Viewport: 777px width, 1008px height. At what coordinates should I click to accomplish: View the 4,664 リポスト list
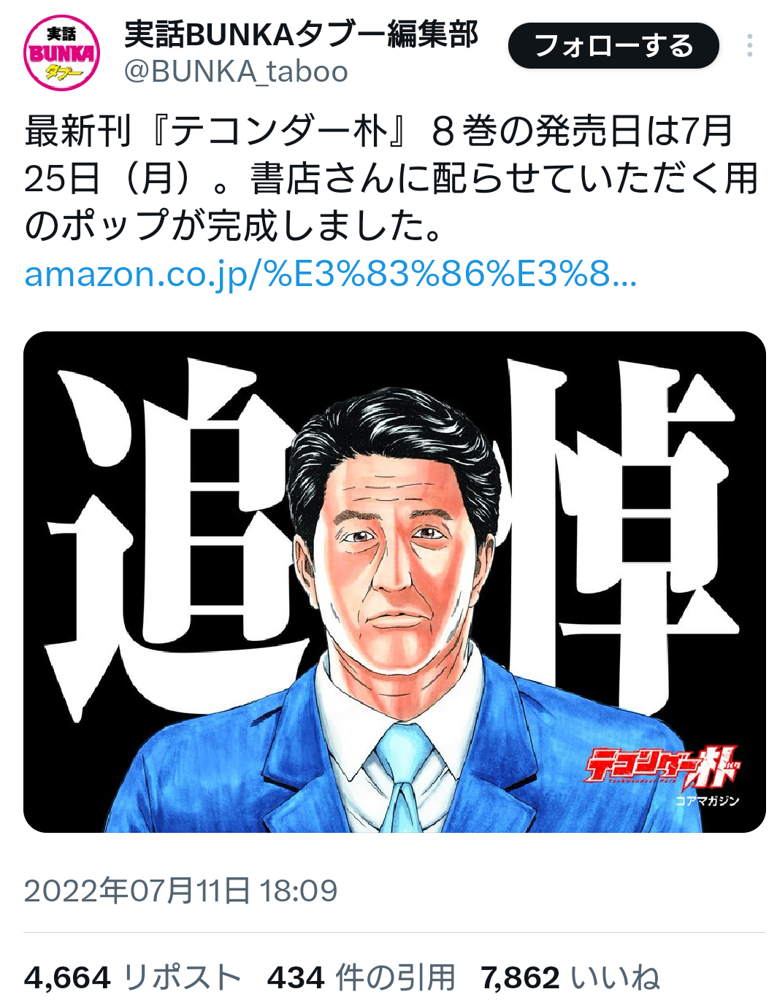point(133,977)
